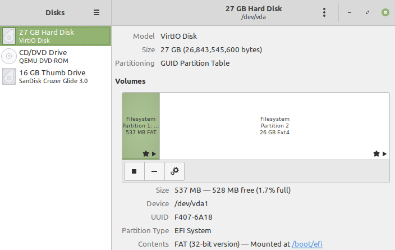The image size is (395, 250).
Task: Click the 528 MB free size text
Action: (233, 190)
